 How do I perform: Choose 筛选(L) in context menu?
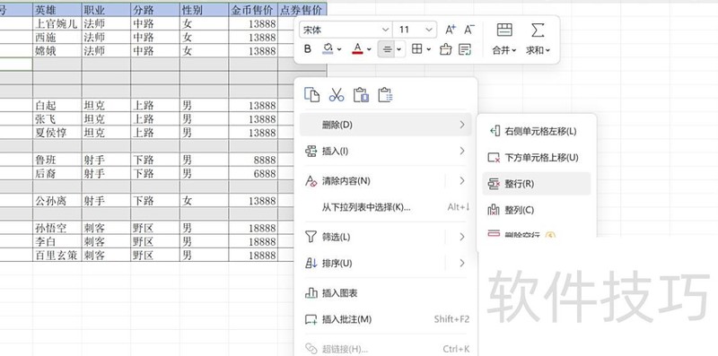coord(386,237)
